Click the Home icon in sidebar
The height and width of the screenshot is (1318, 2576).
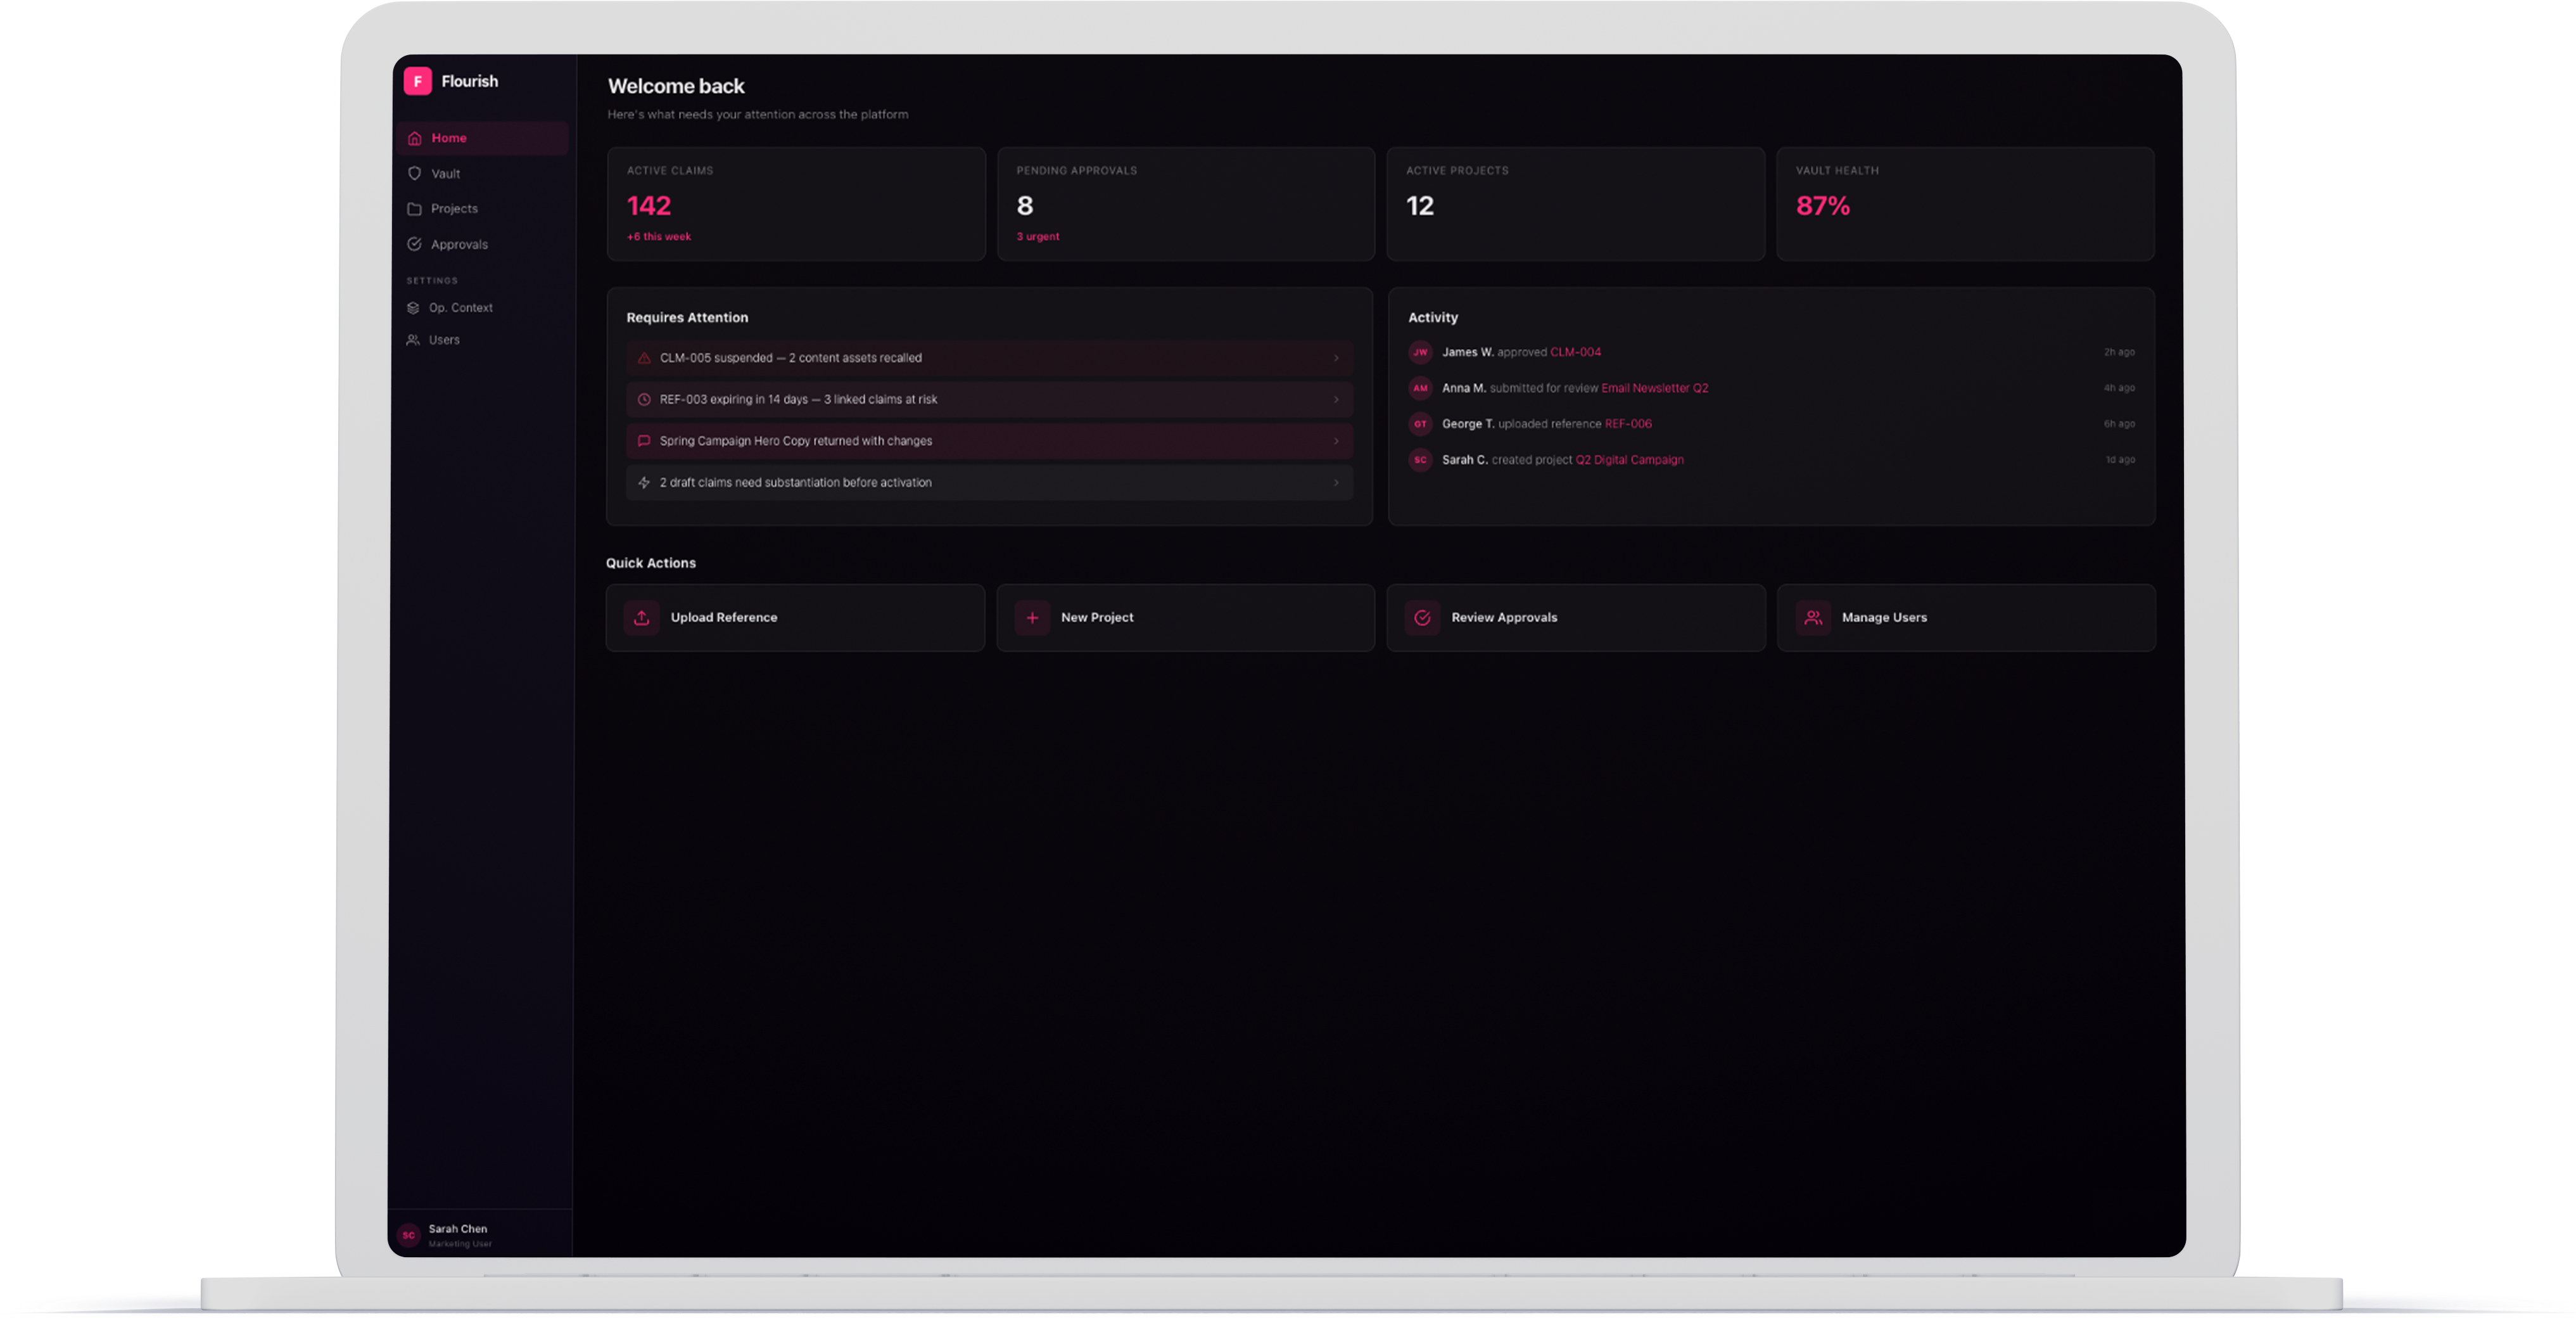click(x=415, y=138)
